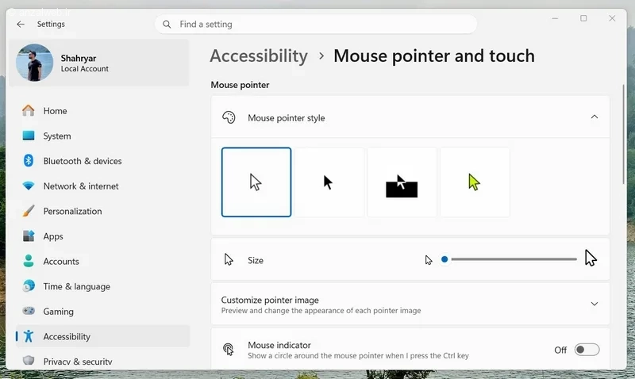The image size is (635, 379).
Task: Click the Accessibility figure icon
Action: 29,336
